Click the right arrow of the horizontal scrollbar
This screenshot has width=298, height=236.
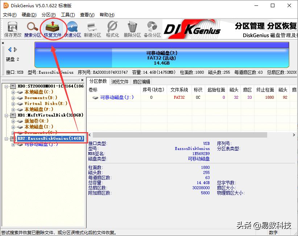[294, 135]
